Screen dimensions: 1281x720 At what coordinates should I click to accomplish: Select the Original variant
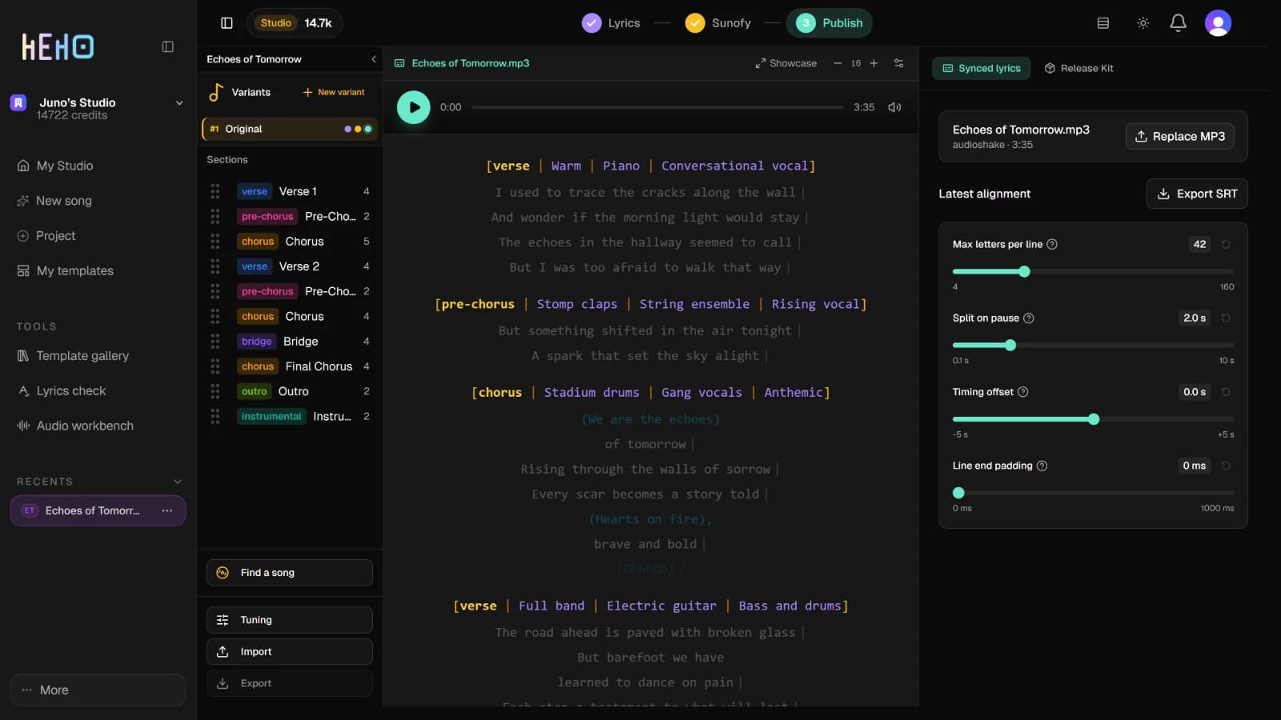click(290, 129)
